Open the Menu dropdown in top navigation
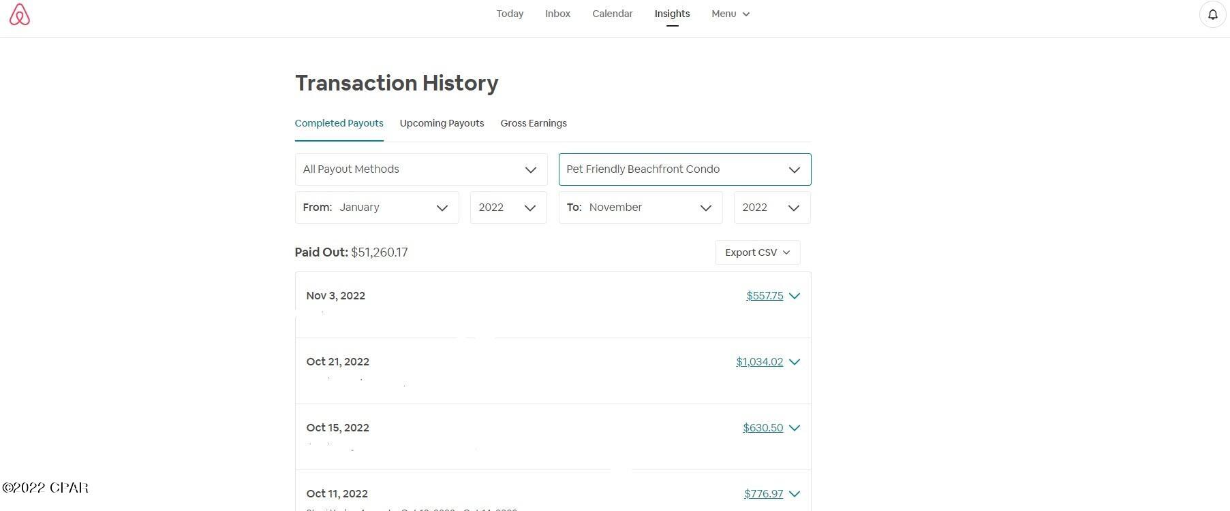 coord(730,14)
